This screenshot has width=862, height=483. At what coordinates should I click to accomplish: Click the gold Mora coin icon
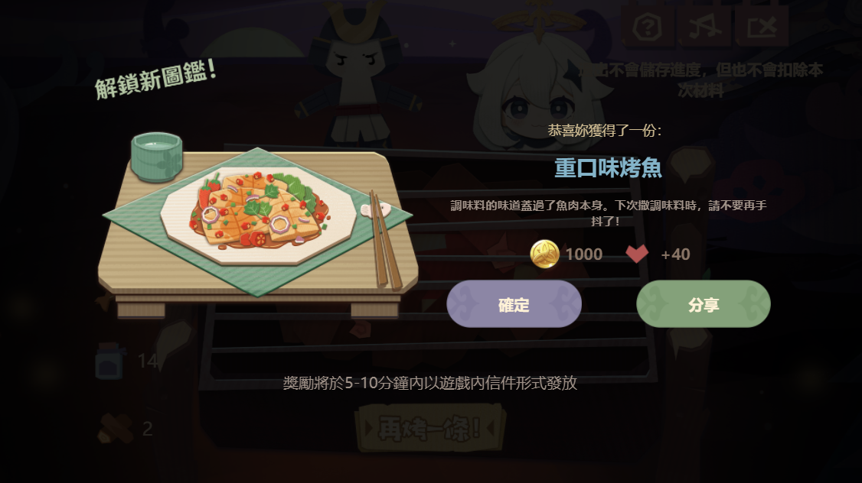[x=544, y=254]
